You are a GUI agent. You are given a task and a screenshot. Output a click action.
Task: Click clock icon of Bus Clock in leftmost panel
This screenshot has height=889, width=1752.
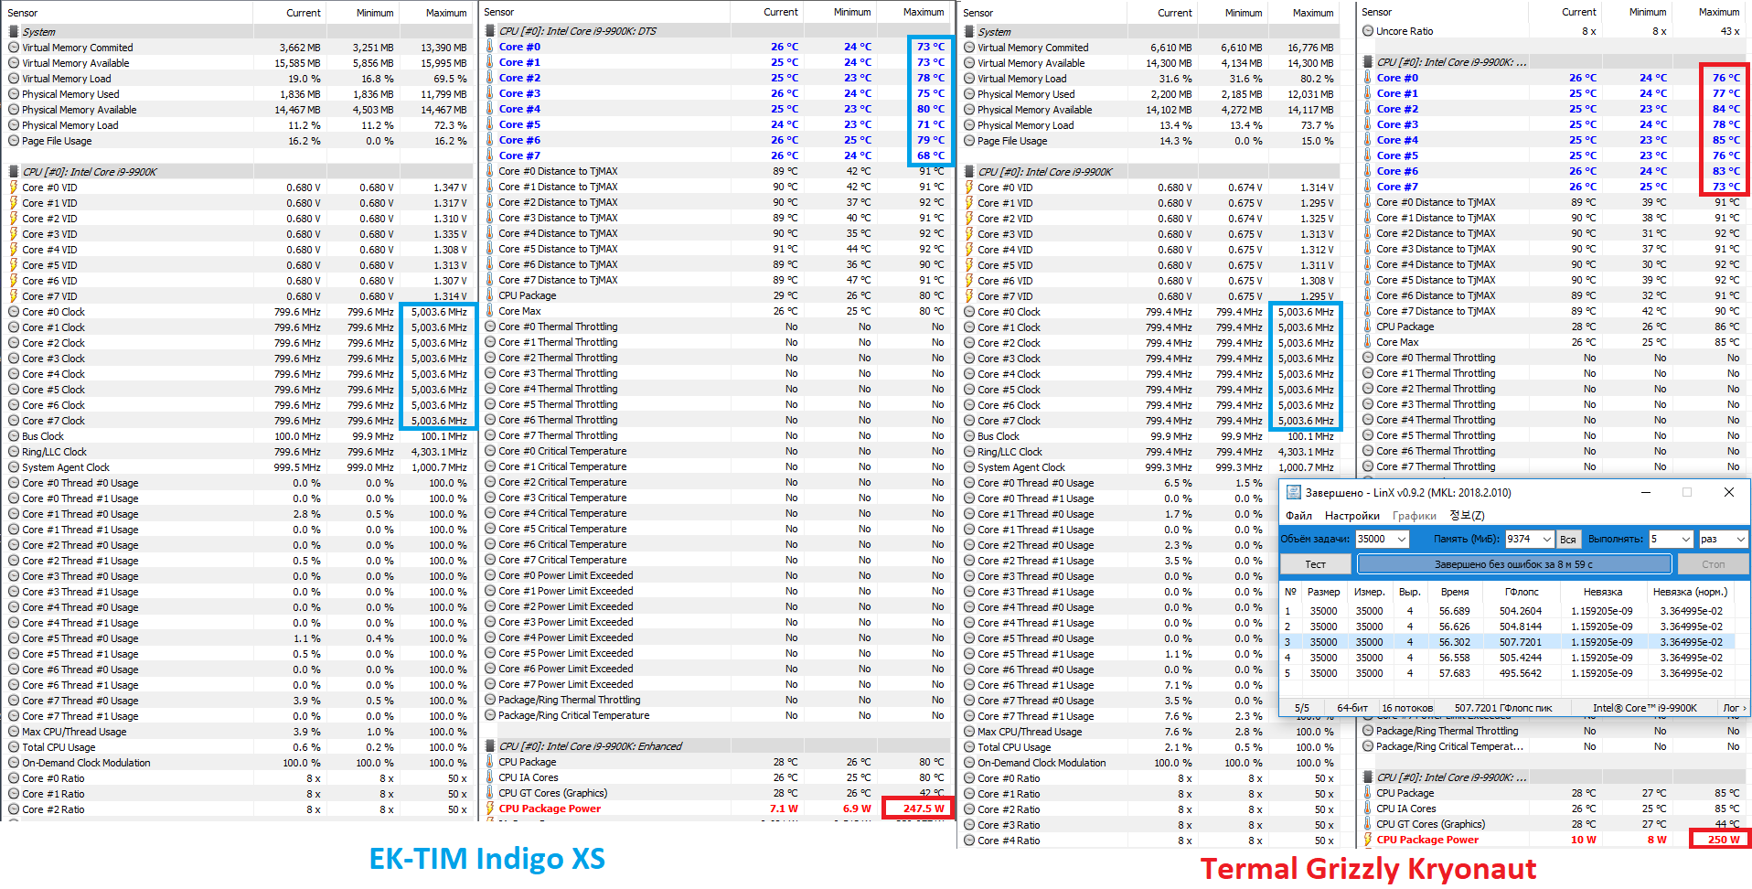point(14,436)
